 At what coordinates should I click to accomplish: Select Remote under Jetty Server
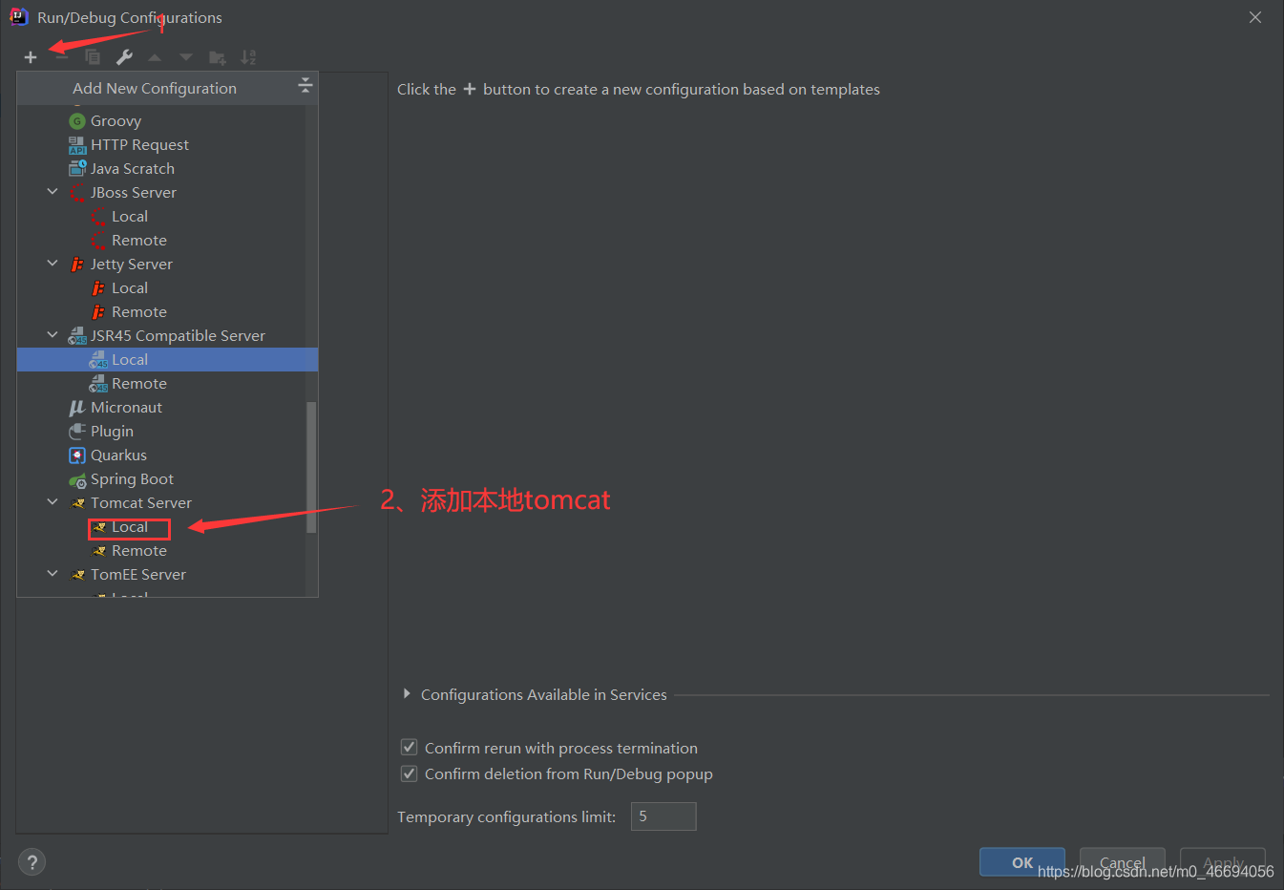[x=139, y=312]
